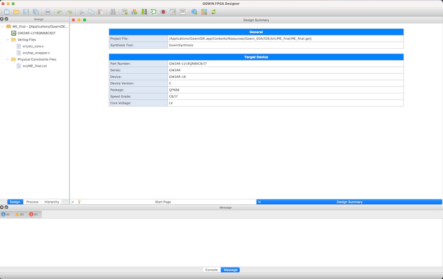Collapse the Verilog Files folder
Viewport: 443px width, 279px height.
(x=8, y=40)
